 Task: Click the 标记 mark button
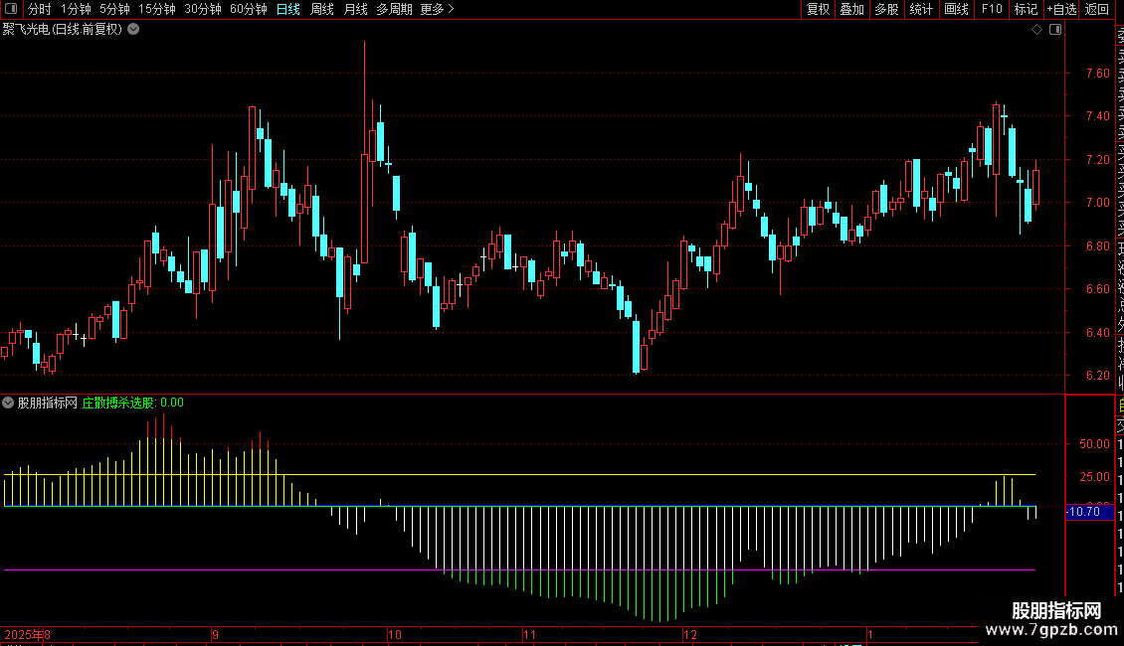point(1026,9)
